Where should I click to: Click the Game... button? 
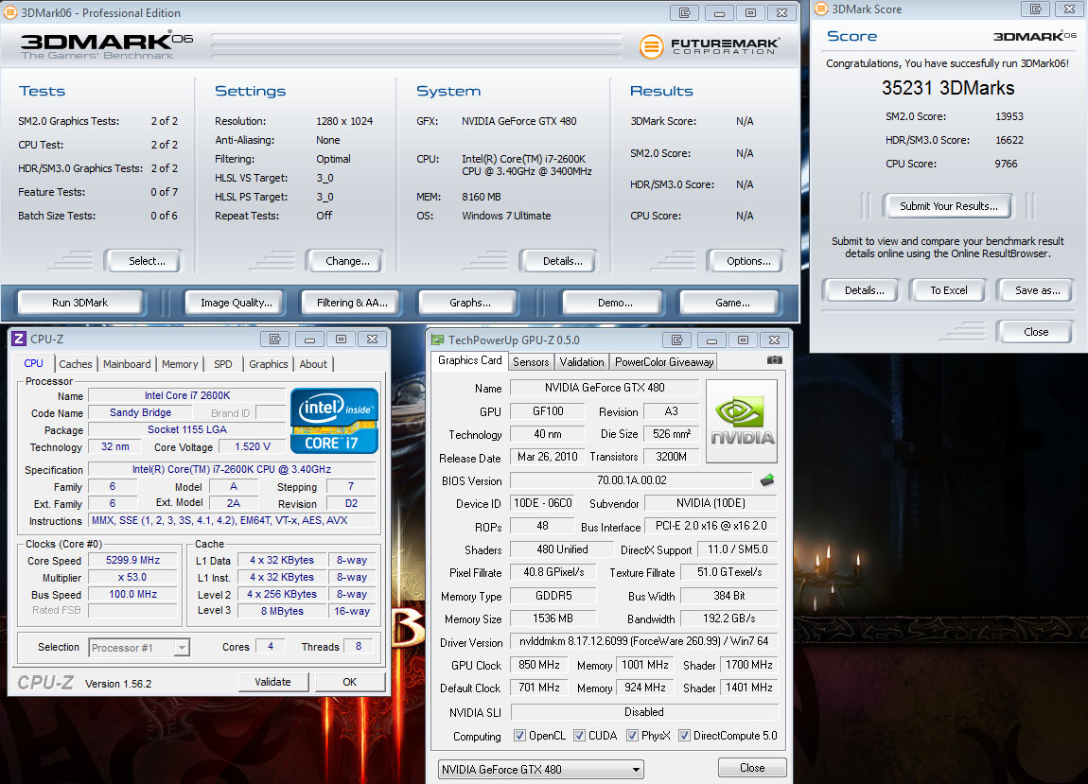pos(732,303)
